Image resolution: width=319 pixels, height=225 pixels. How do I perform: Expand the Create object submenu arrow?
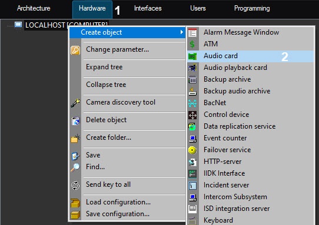tap(181, 32)
